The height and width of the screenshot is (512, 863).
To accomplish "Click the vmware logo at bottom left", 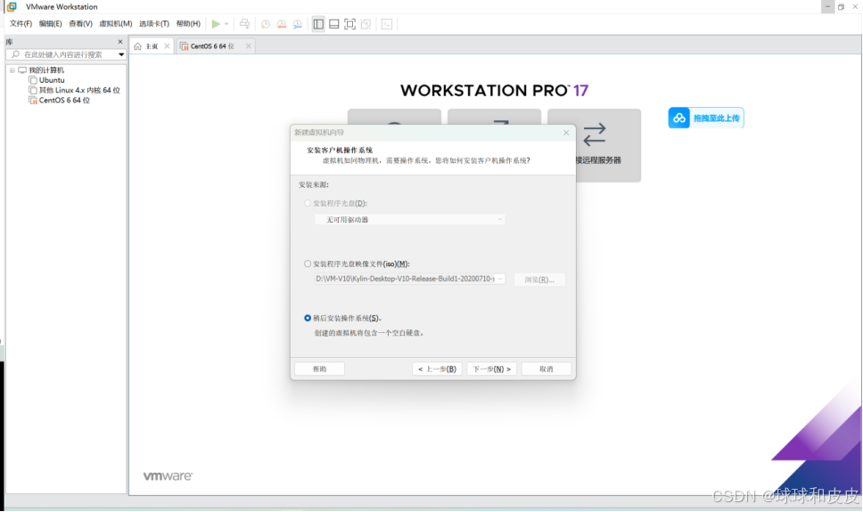I will (168, 475).
